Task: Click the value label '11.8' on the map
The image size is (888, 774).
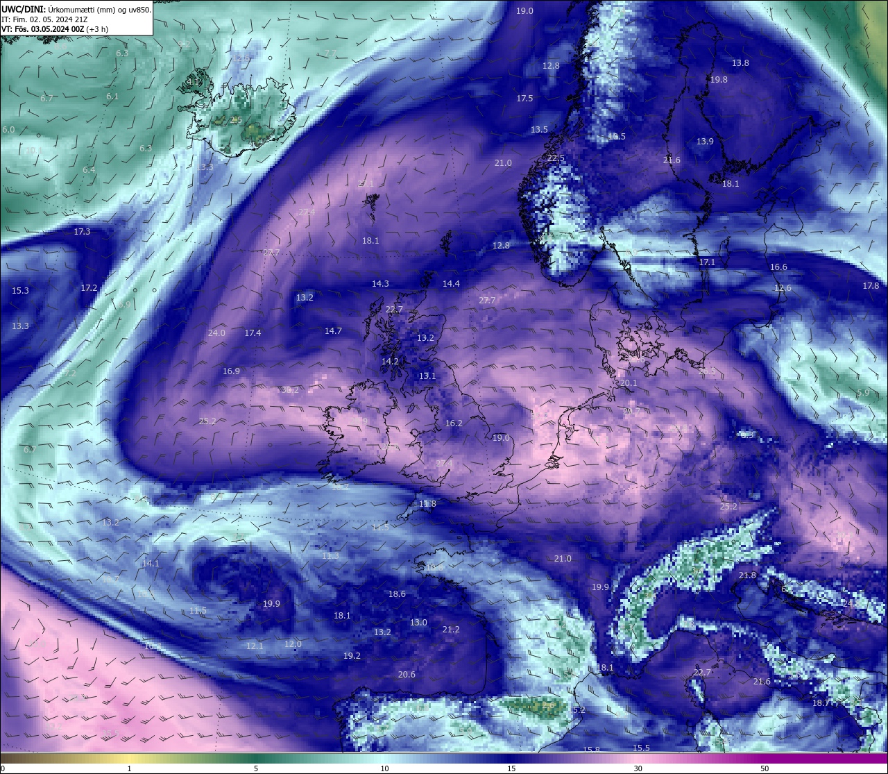Action: tap(427, 504)
